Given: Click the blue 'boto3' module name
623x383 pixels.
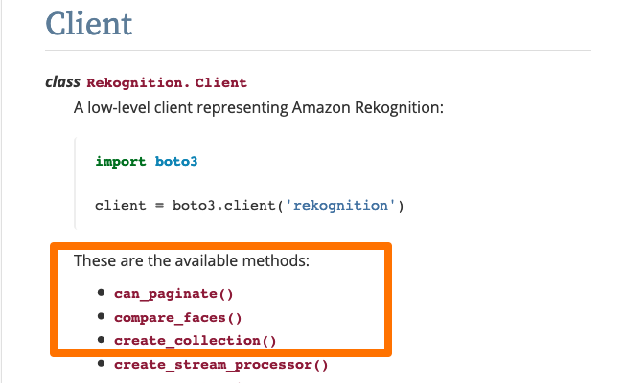Looking at the screenshot, I should 176,161.
